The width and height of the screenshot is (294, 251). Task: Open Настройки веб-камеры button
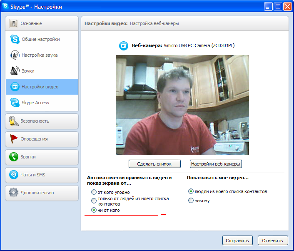(216, 164)
